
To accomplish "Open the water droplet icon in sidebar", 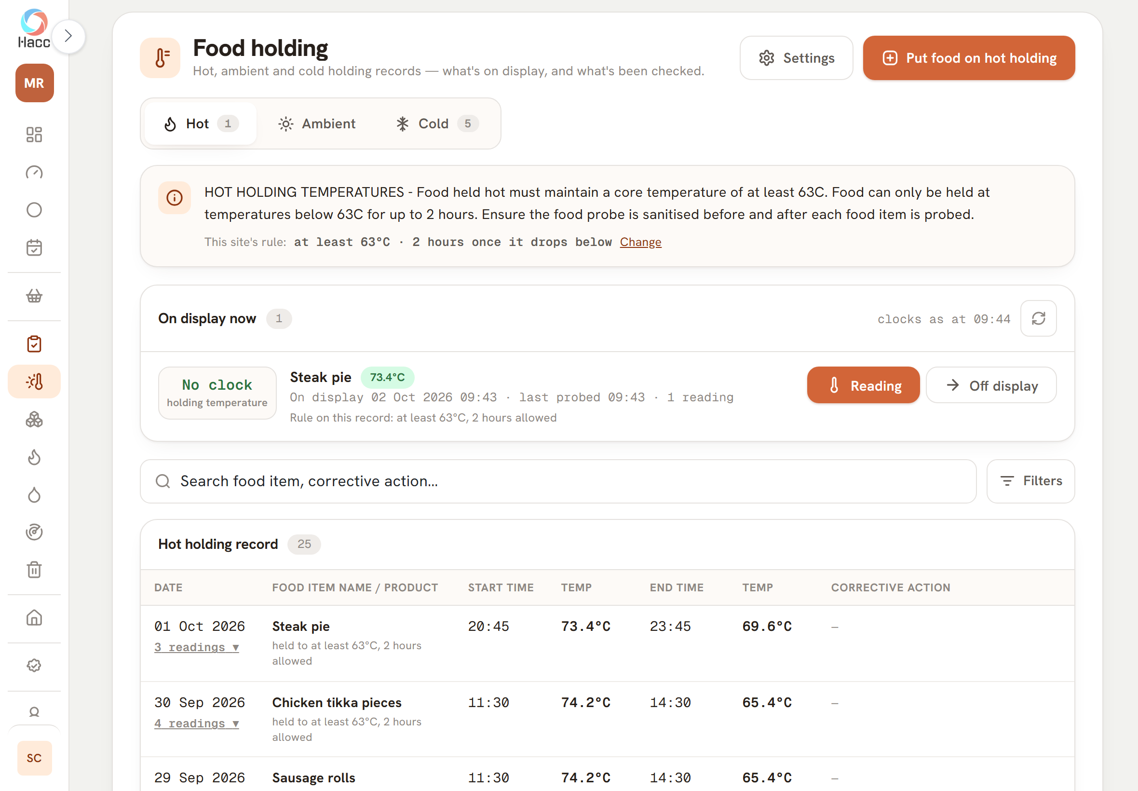I will (34, 495).
